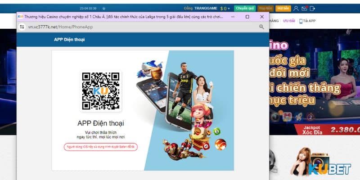The height and width of the screenshot is (180, 360).
Task: Click the URL in the popup address bar
Action: [x=60, y=27]
